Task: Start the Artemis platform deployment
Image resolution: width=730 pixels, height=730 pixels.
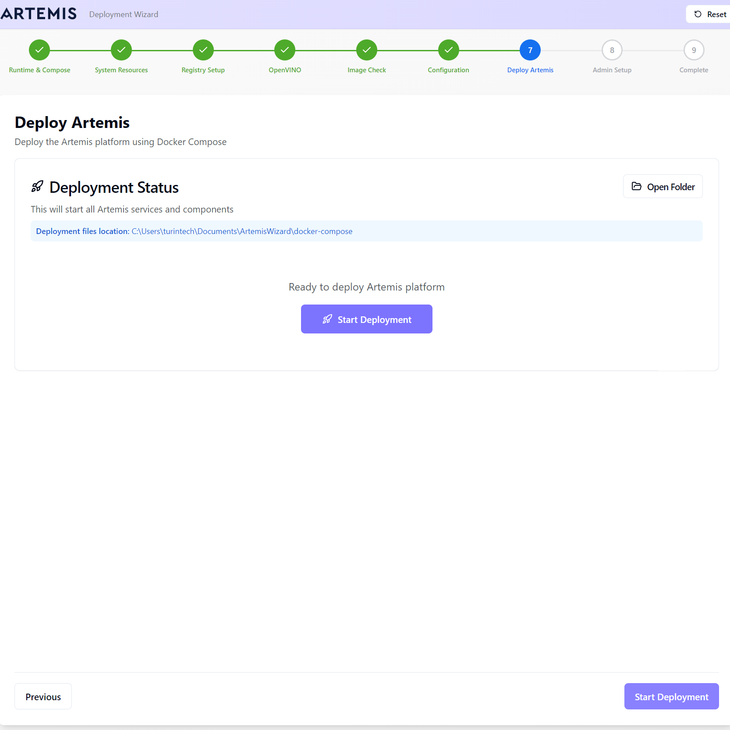Action: pyautogui.click(x=366, y=319)
